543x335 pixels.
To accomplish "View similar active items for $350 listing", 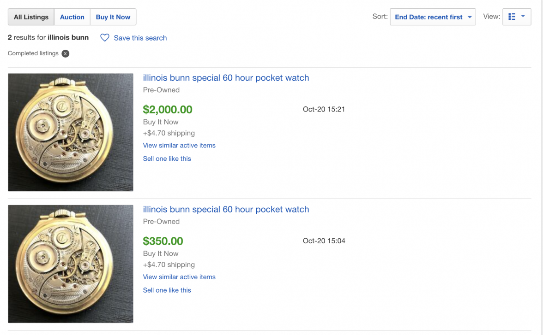I will pyautogui.click(x=179, y=277).
